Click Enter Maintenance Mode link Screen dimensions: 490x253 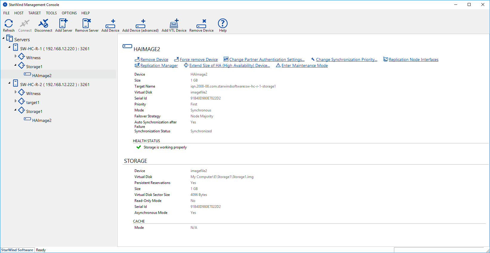304,66
